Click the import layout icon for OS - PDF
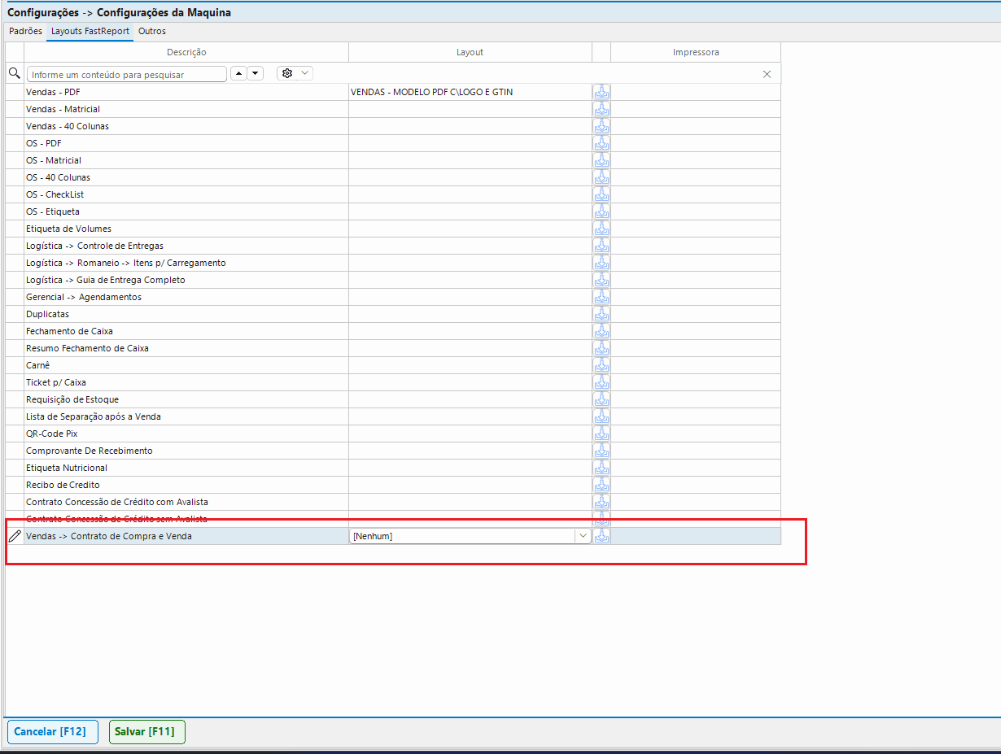This screenshot has width=1005, height=754. click(601, 143)
